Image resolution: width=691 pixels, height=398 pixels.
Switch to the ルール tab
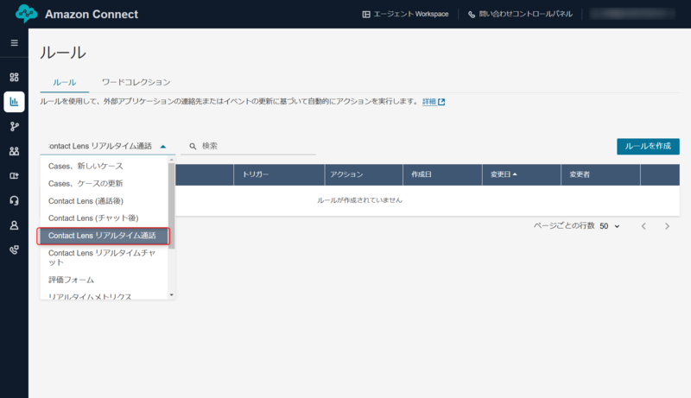(x=64, y=82)
